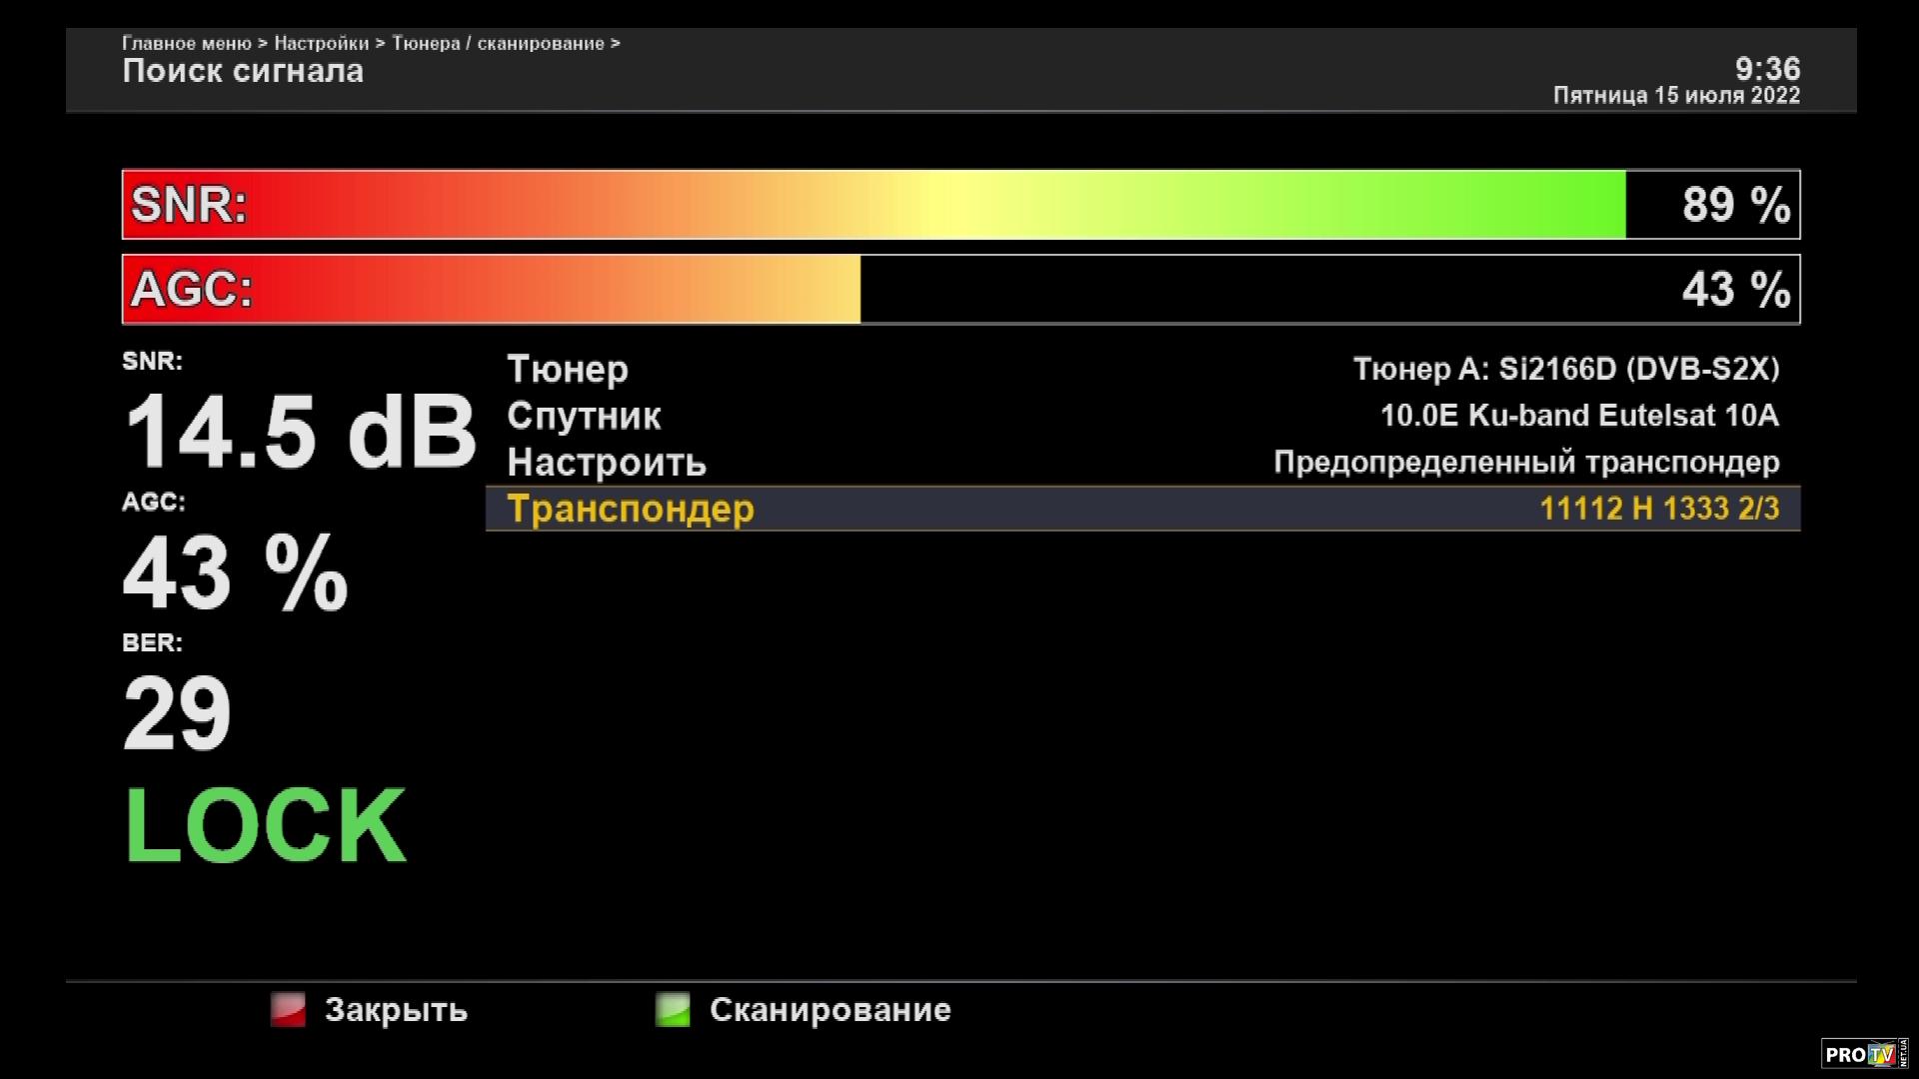Select the Тюнер settings row
The height and width of the screenshot is (1079, 1919).
tap(568, 370)
